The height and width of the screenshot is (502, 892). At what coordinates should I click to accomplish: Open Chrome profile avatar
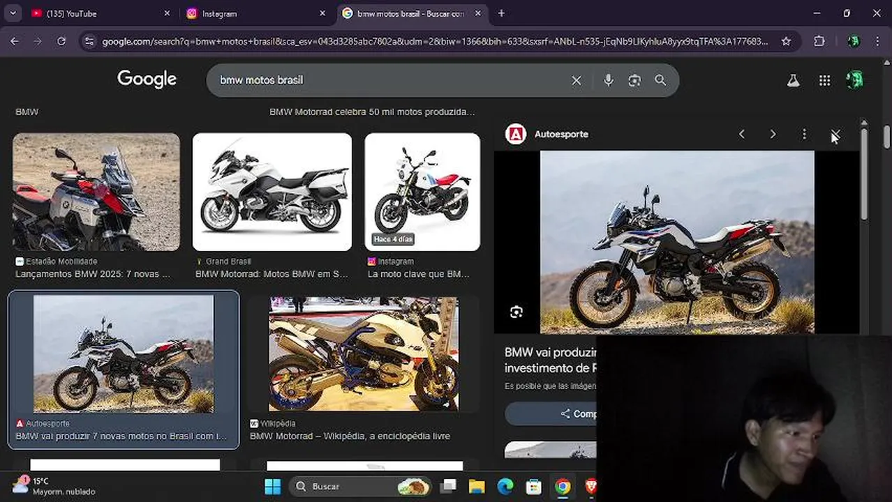[854, 41]
